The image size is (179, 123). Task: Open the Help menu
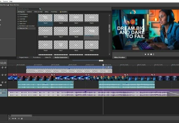pos(11,1)
